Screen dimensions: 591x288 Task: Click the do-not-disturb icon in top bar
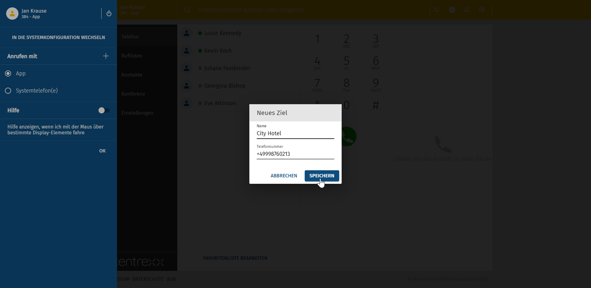tap(452, 10)
